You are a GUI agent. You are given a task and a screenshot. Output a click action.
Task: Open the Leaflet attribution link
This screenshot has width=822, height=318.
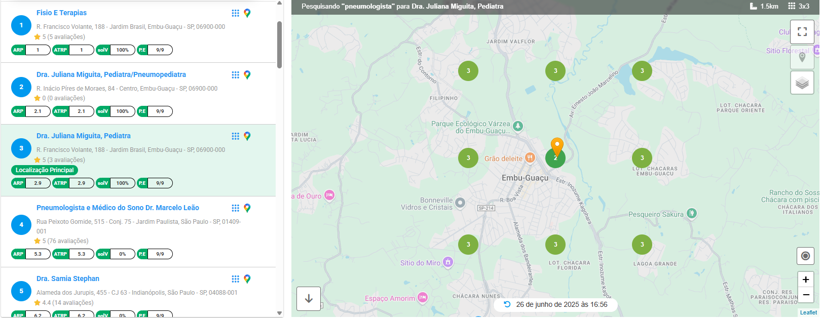[808, 312]
